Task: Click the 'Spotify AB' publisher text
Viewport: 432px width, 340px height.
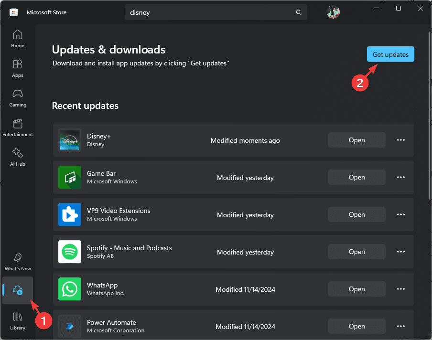Action: pos(100,256)
